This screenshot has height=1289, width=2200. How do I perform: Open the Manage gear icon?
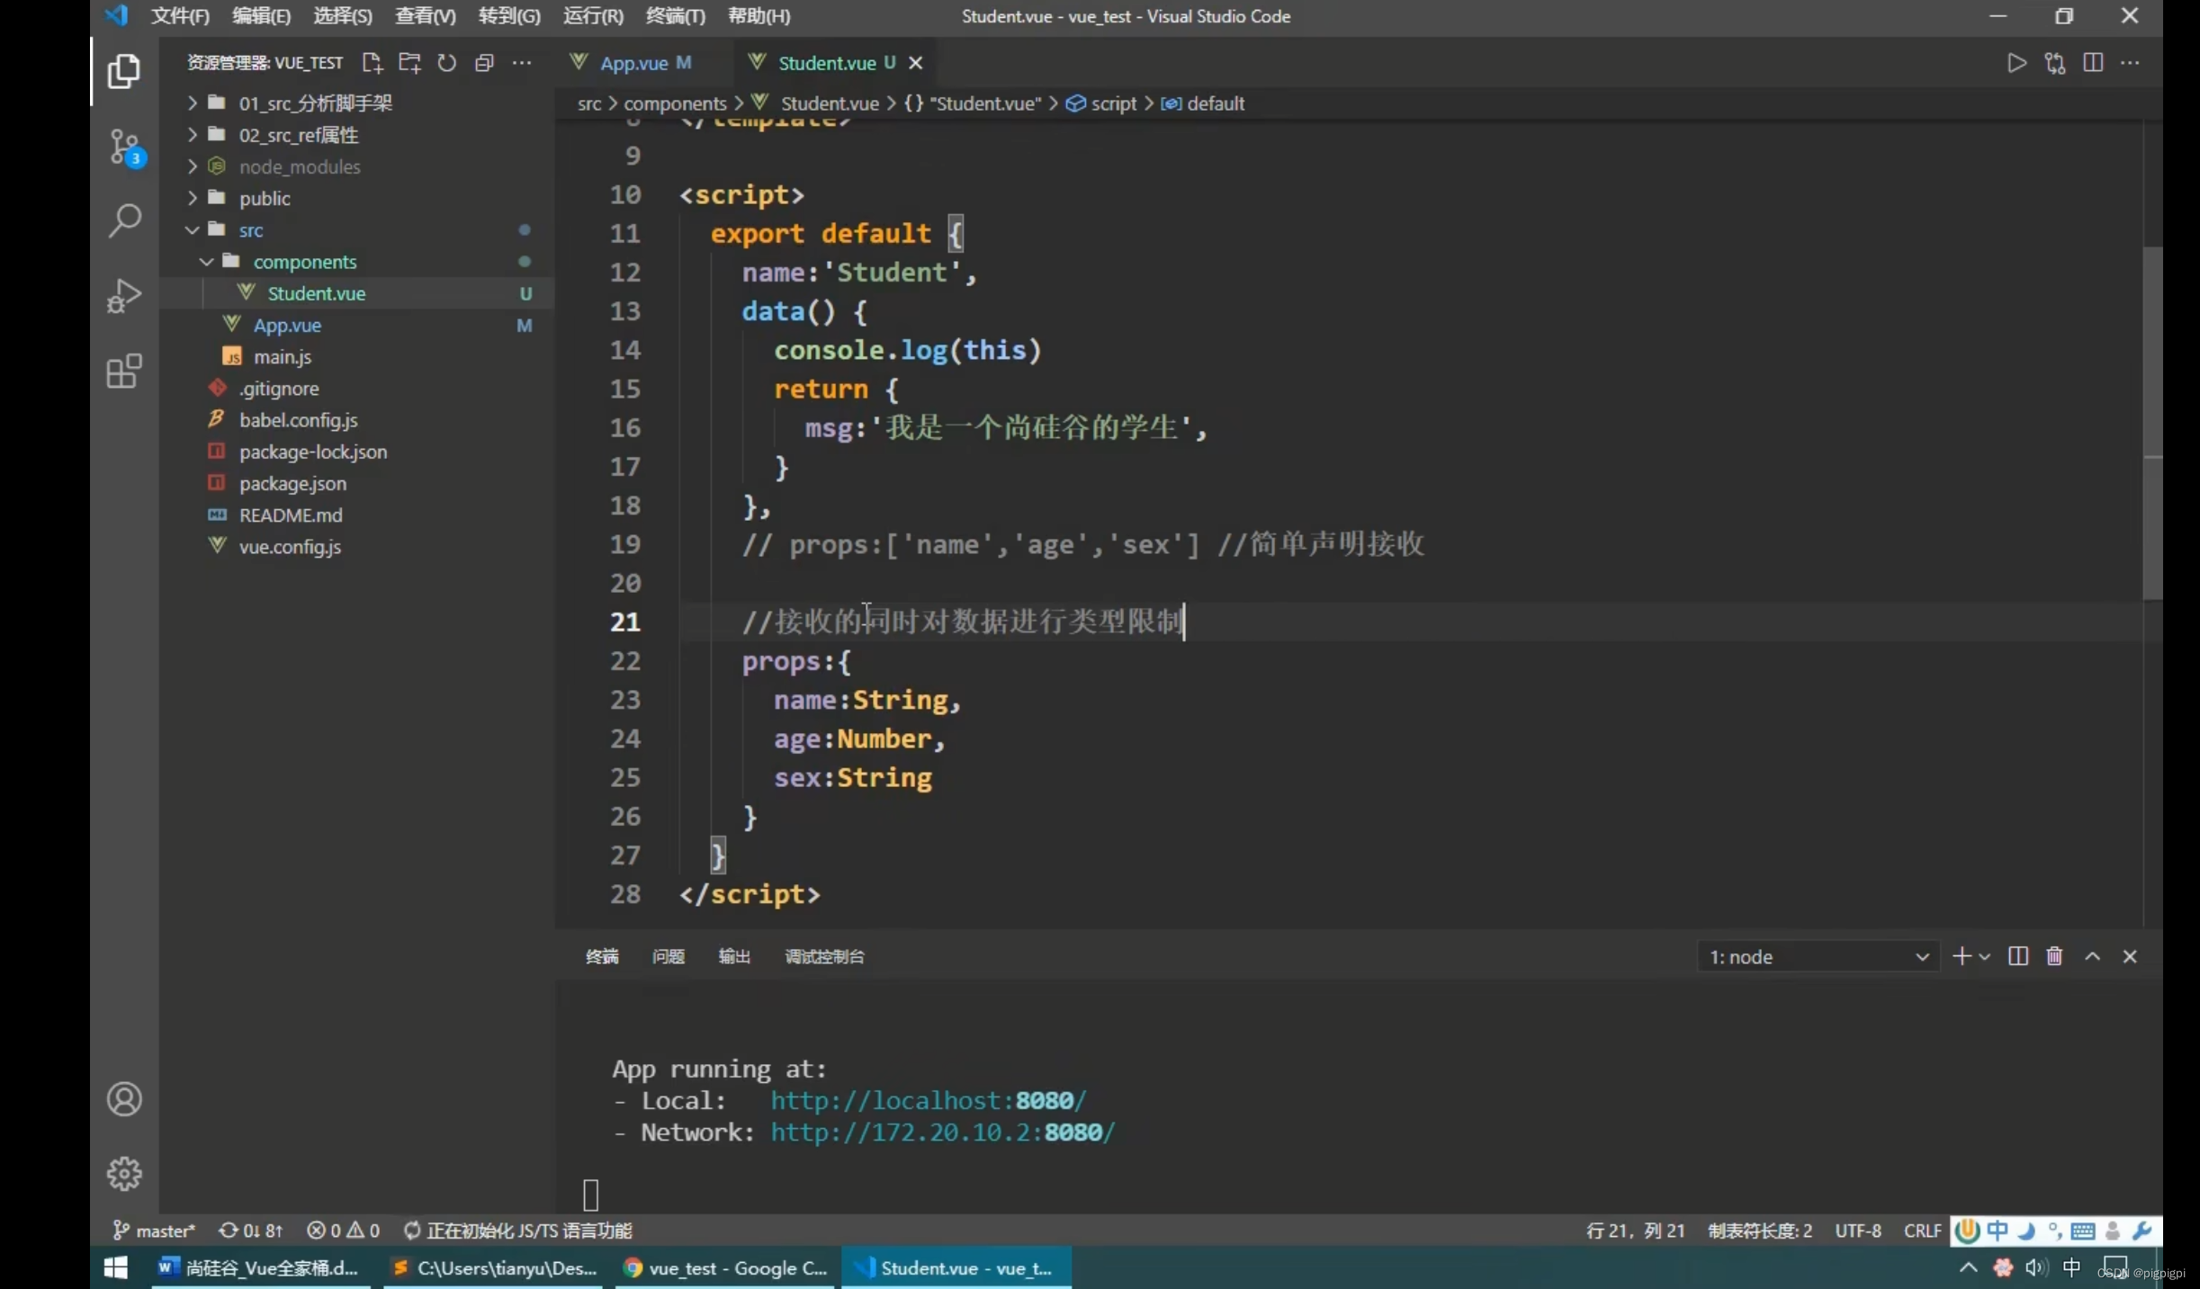(x=124, y=1173)
